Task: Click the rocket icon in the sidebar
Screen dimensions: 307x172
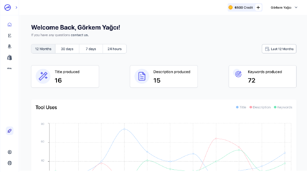Action: tap(10, 131)
